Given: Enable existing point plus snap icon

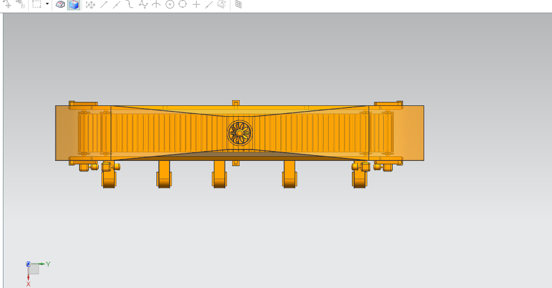Looking at the screenshot, I should [196, 5].
